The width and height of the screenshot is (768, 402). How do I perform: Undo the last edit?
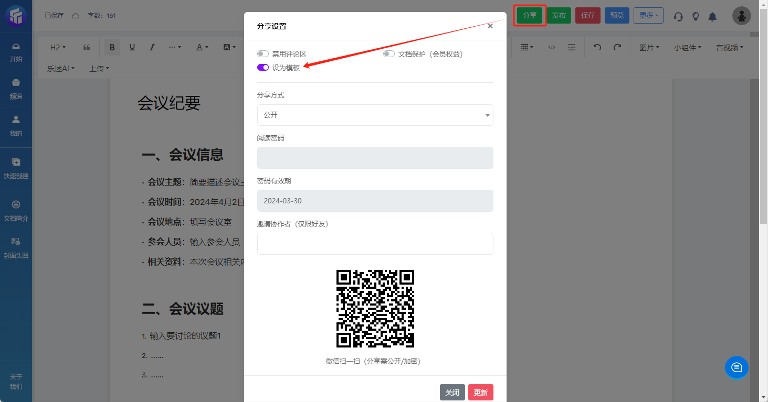point(597,47)
